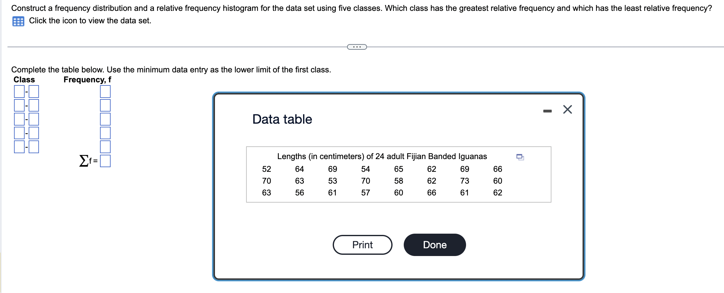This screenshot has height=293, width=724.
Task: Click the table icon preceding the instructions text
Action: pyautogui.click(x=18, y=21)
